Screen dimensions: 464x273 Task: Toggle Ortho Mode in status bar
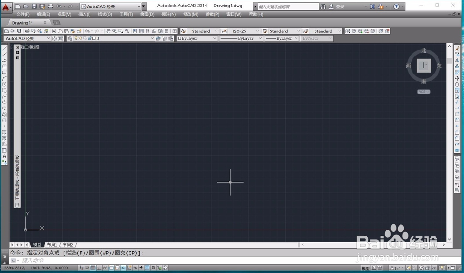pyautogui.click(x=99, y=268)
